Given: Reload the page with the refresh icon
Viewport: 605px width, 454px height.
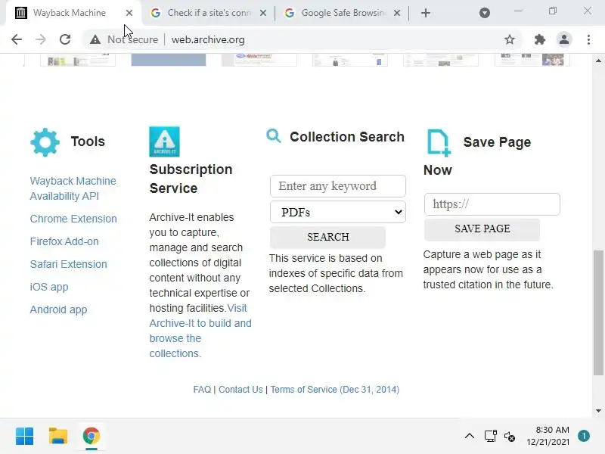Looking at the screenshot, I should [x=65, y=39].
